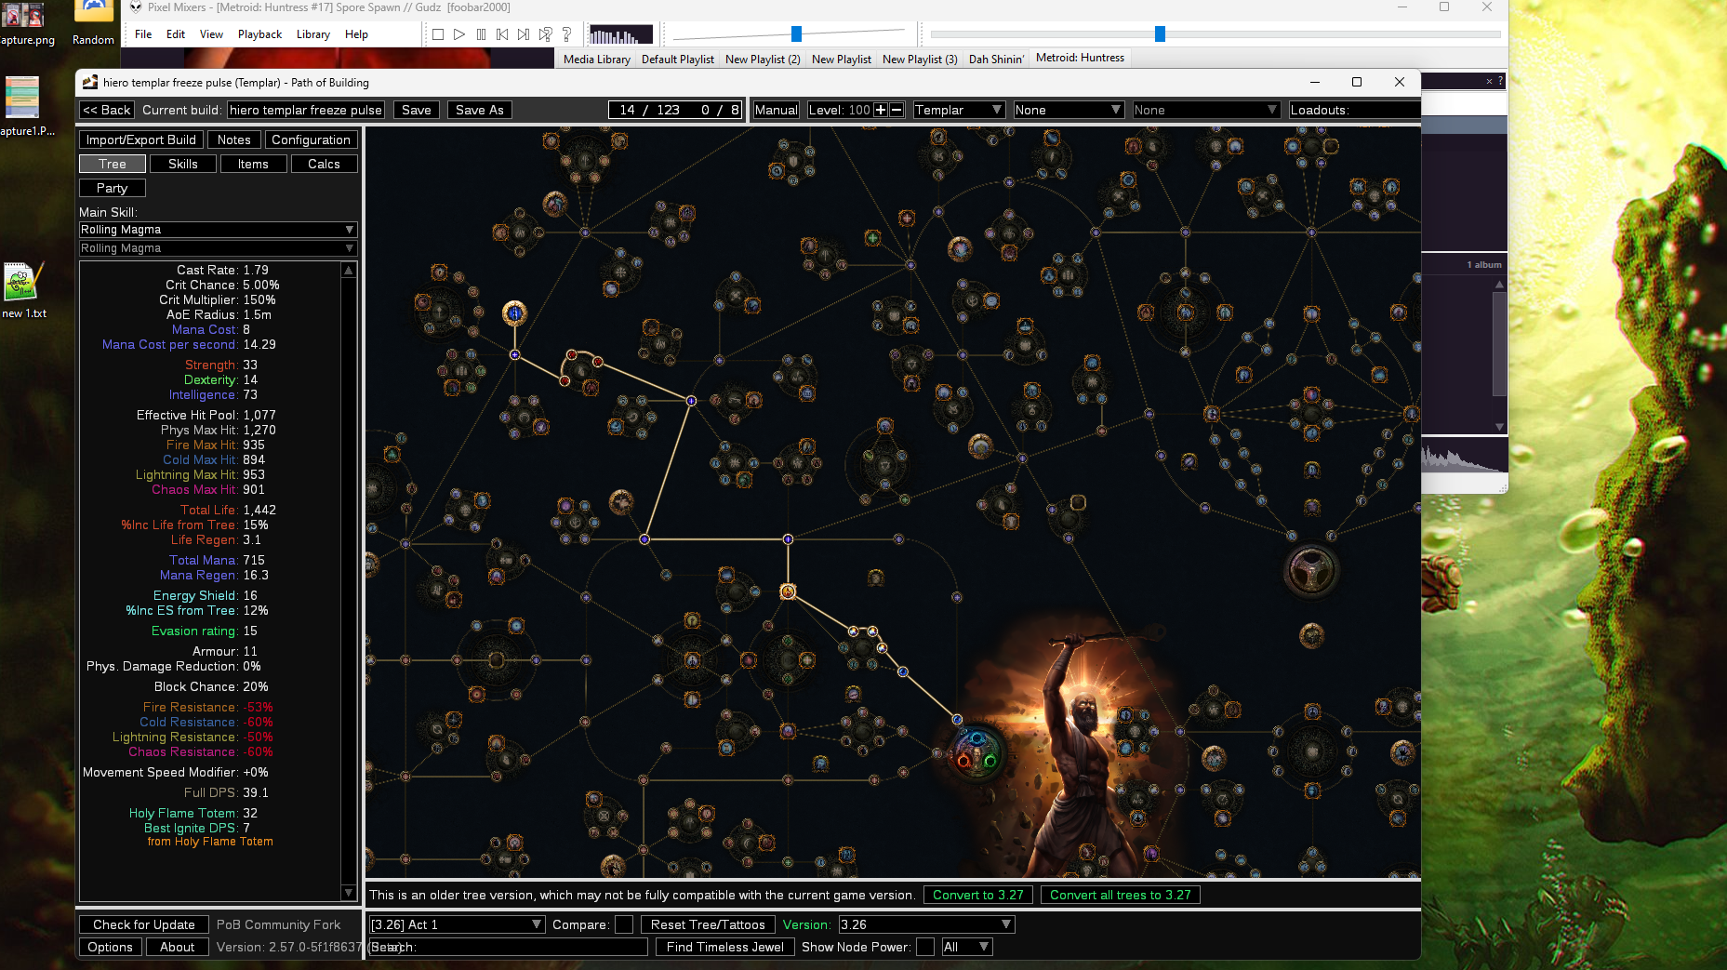Viewport: 1727px width, 970px height.
Task: Switch to the Calcs tab
Action: pyautogui.click(x=324, y=164)
